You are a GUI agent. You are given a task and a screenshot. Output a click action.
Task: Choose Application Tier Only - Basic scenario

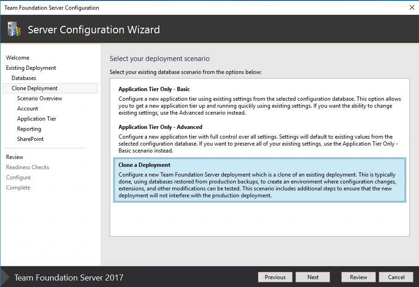click(x=260, y=101)
